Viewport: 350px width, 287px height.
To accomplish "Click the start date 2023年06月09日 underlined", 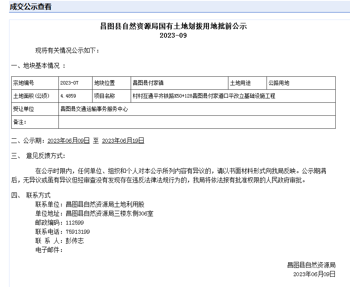I will pyautogui.click(x=68, y=141).
